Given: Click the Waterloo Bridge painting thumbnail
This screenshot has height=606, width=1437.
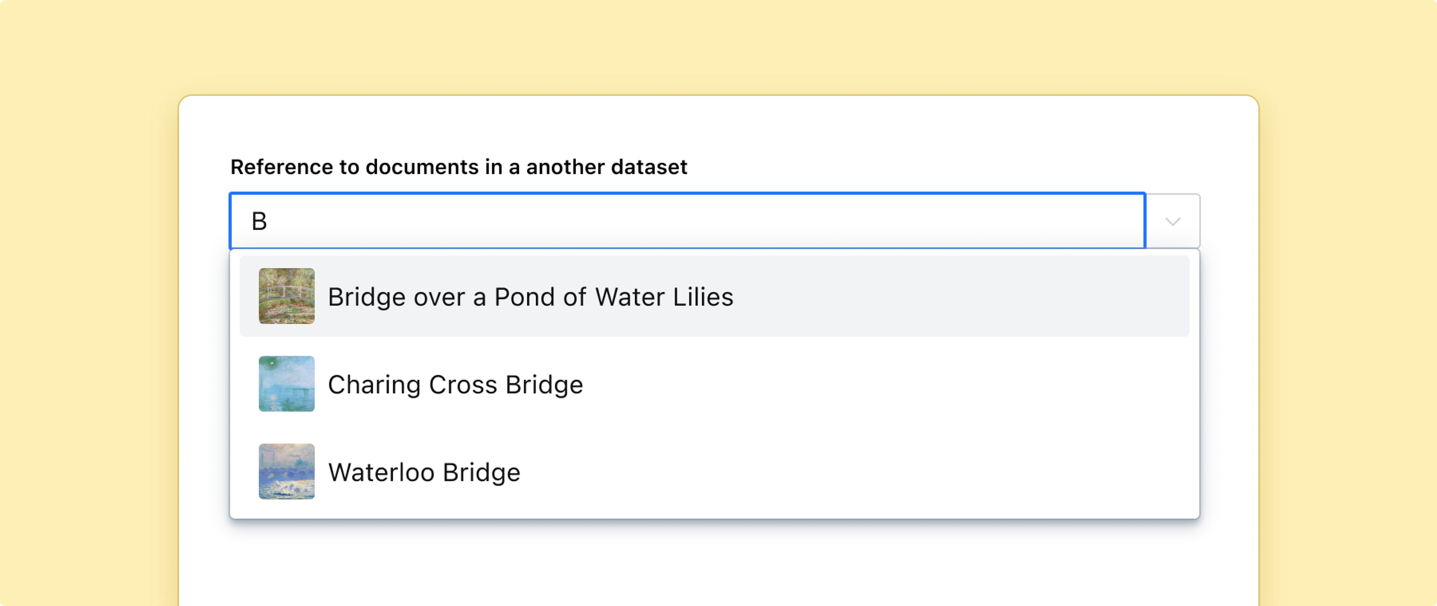Looking at the screenshot, I should point(286,472).
